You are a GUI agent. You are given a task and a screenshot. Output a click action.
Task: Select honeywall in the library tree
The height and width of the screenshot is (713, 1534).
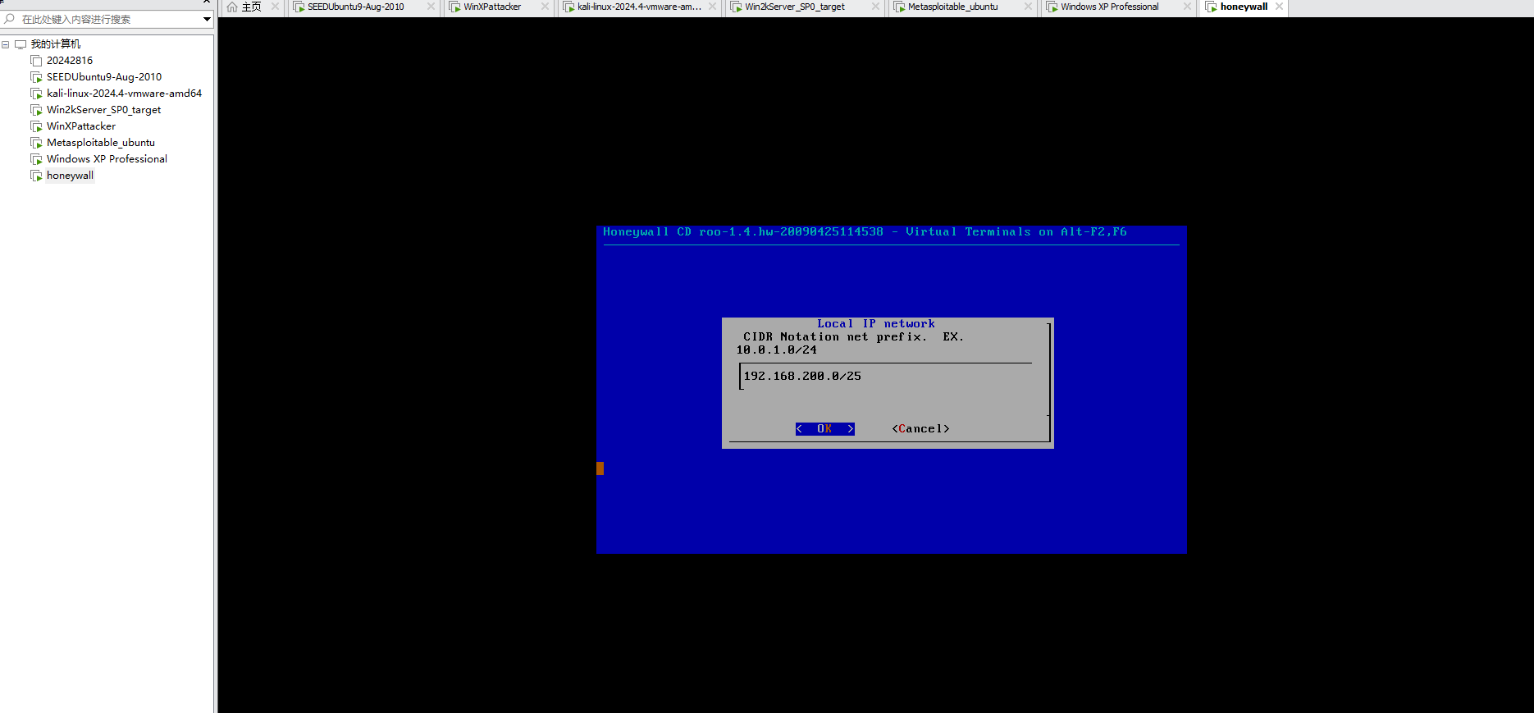[70, 176]
